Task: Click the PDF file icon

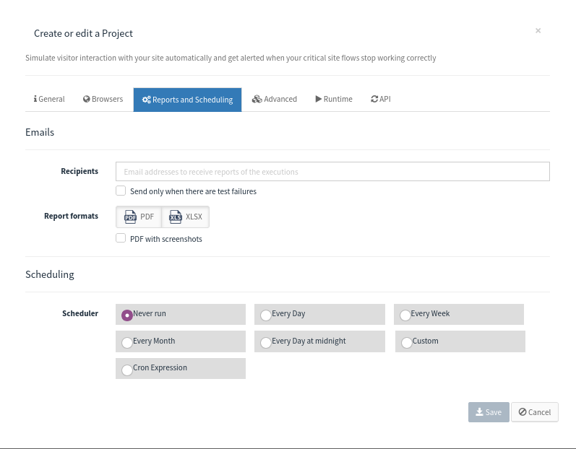Action: (x=130, y=217)
